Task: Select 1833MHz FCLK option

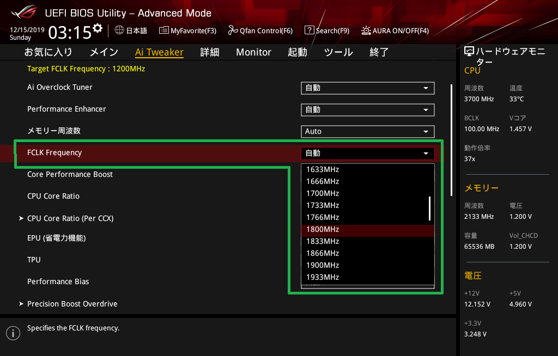Action: (x=368, y=241)
